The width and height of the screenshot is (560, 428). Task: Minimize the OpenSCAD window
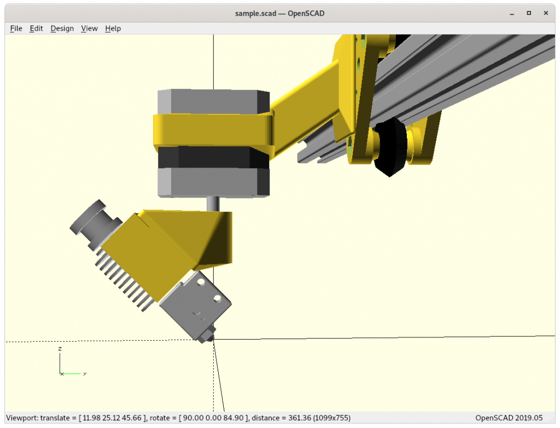pos(512,14)
